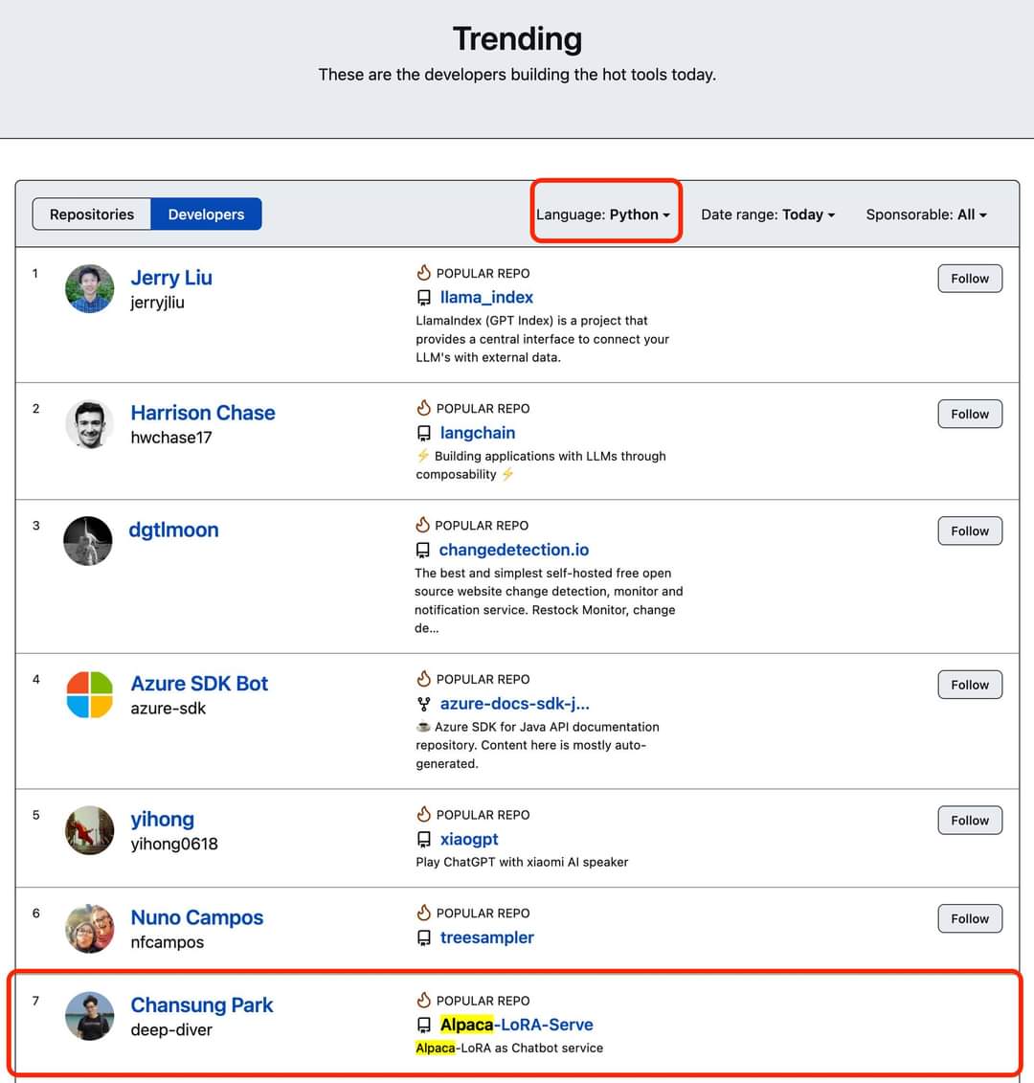Open Nuno Campos profile link
This screenshot has width=1034, height=1083.
tap(197, 917)
